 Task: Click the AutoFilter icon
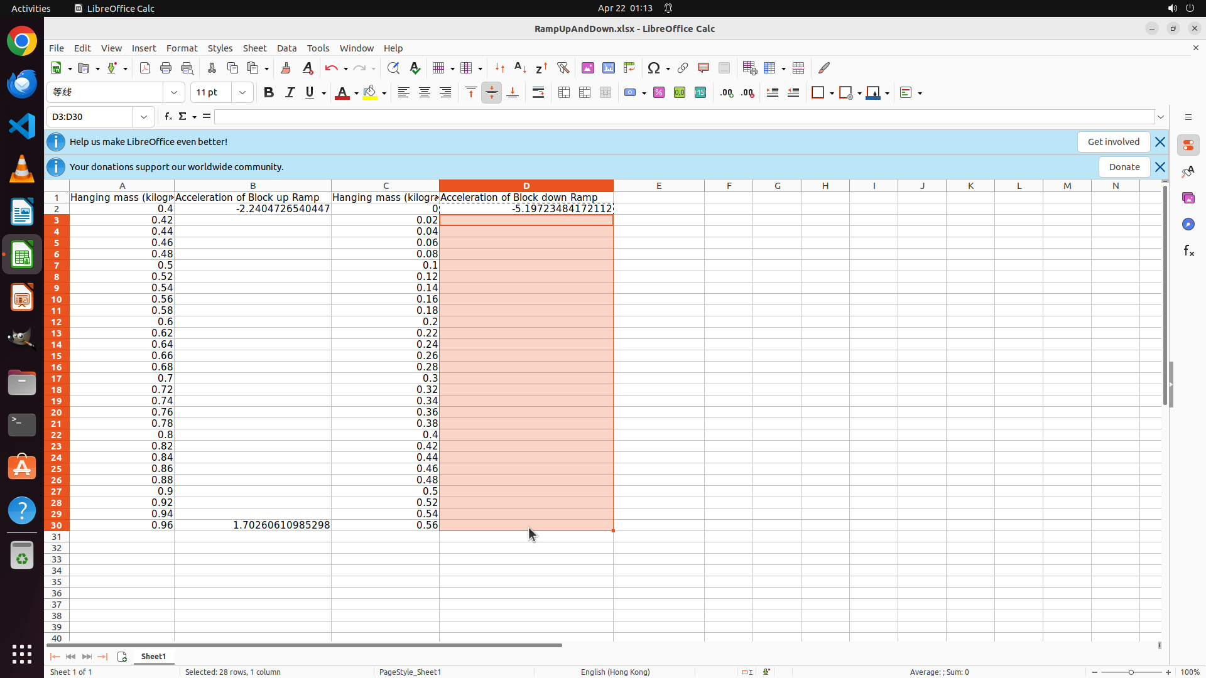pos(563,68)
